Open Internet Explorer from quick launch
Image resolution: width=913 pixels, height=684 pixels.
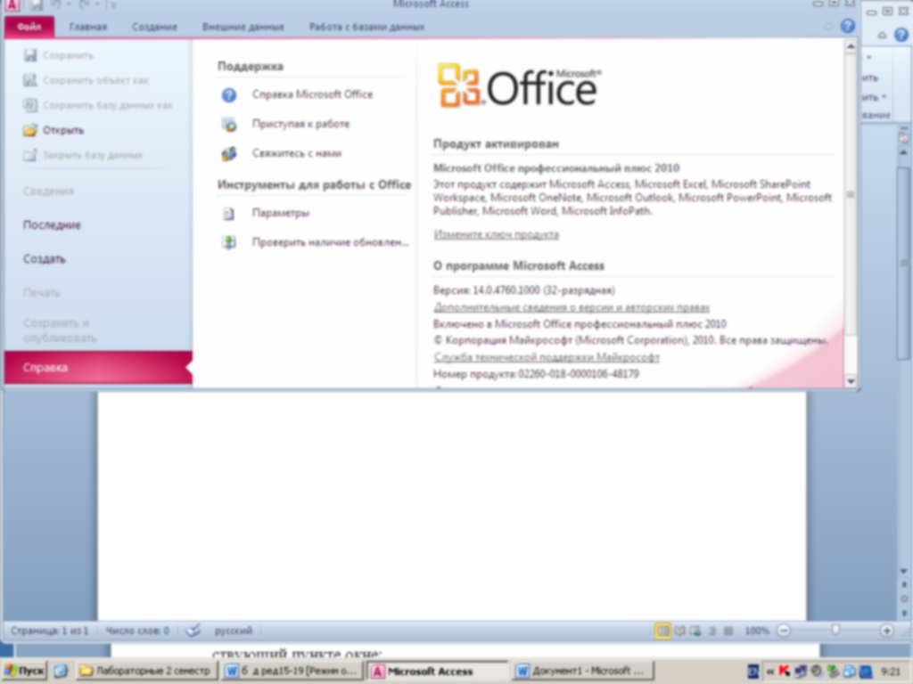point(61,672)
